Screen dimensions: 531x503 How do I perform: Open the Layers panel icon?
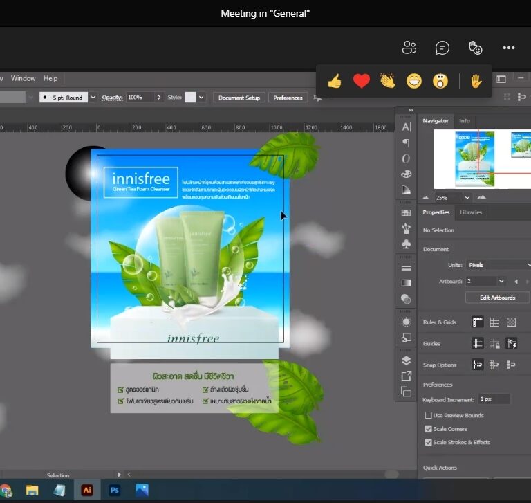pos(406,360)
